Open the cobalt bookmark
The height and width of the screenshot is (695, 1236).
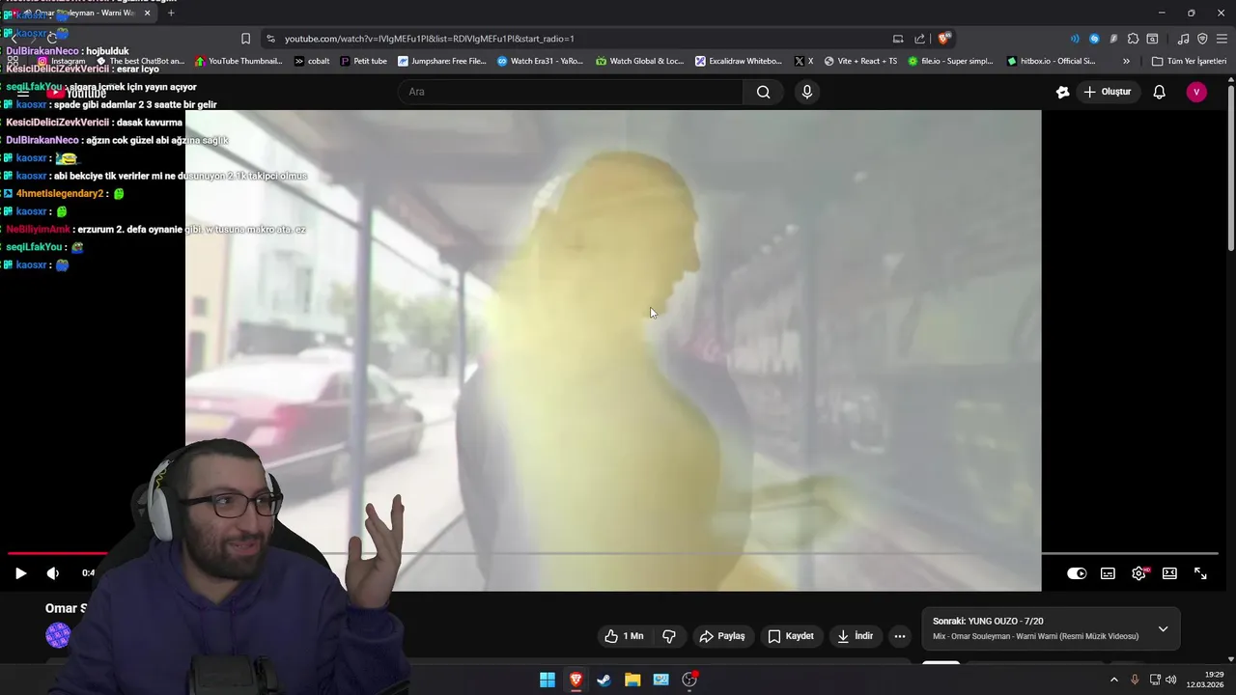[x=312, y=61]
